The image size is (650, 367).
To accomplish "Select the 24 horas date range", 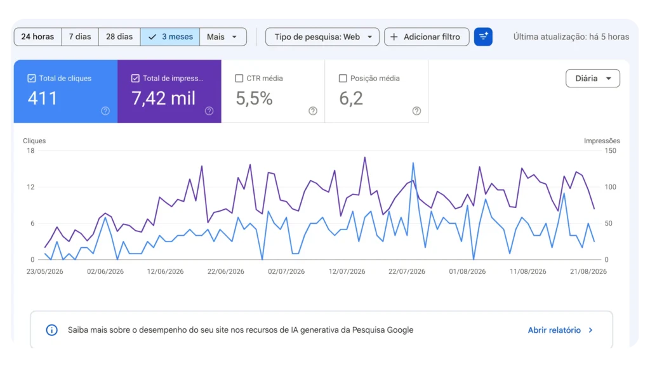I will 37,37.
